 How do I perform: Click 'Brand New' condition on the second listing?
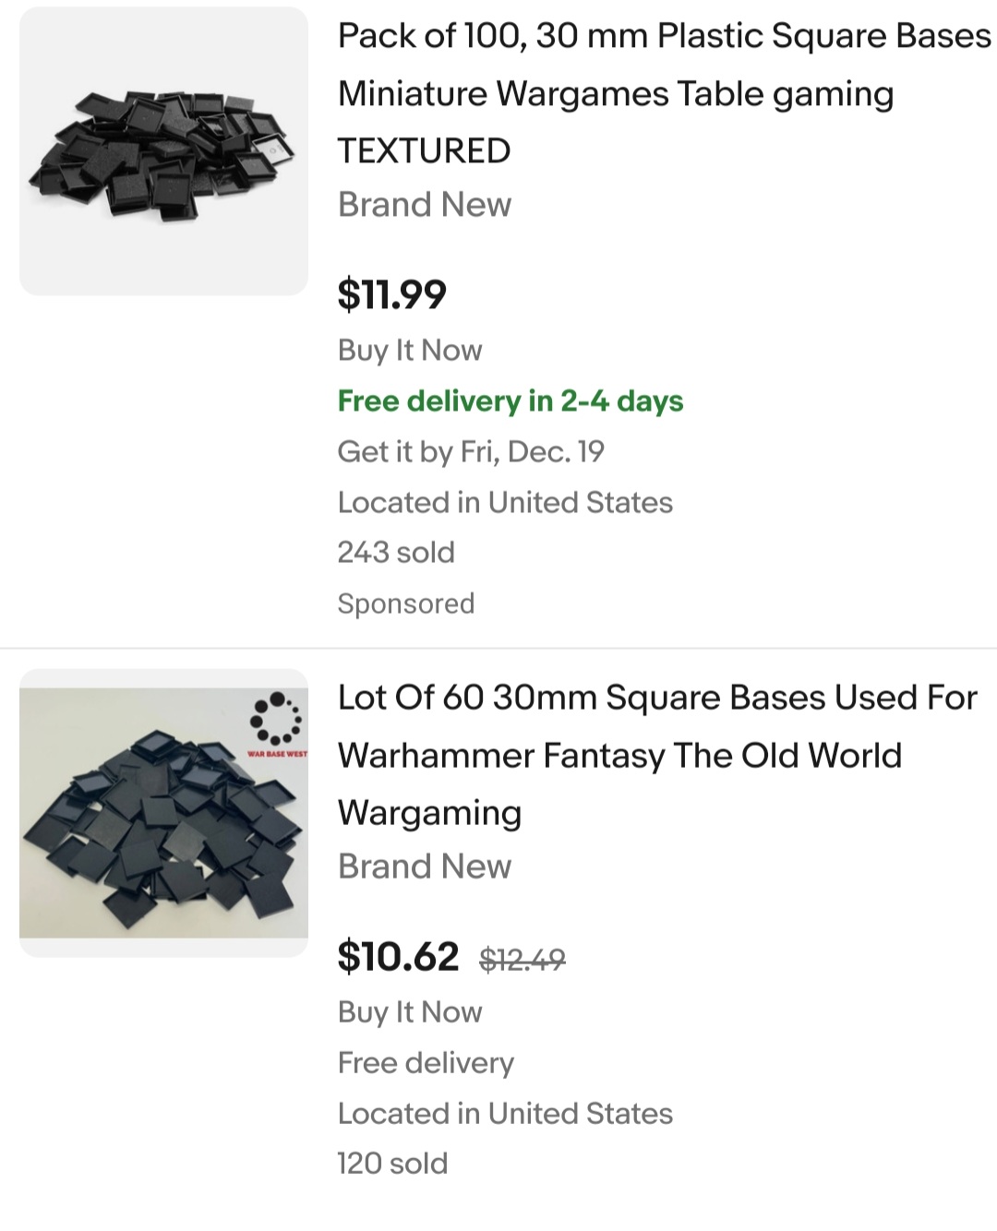pyautogui.click(x=425, y=866)
